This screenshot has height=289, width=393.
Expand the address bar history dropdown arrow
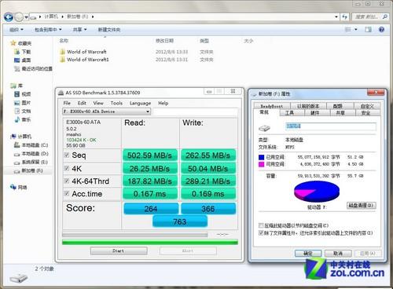click(x=336, y=16)
